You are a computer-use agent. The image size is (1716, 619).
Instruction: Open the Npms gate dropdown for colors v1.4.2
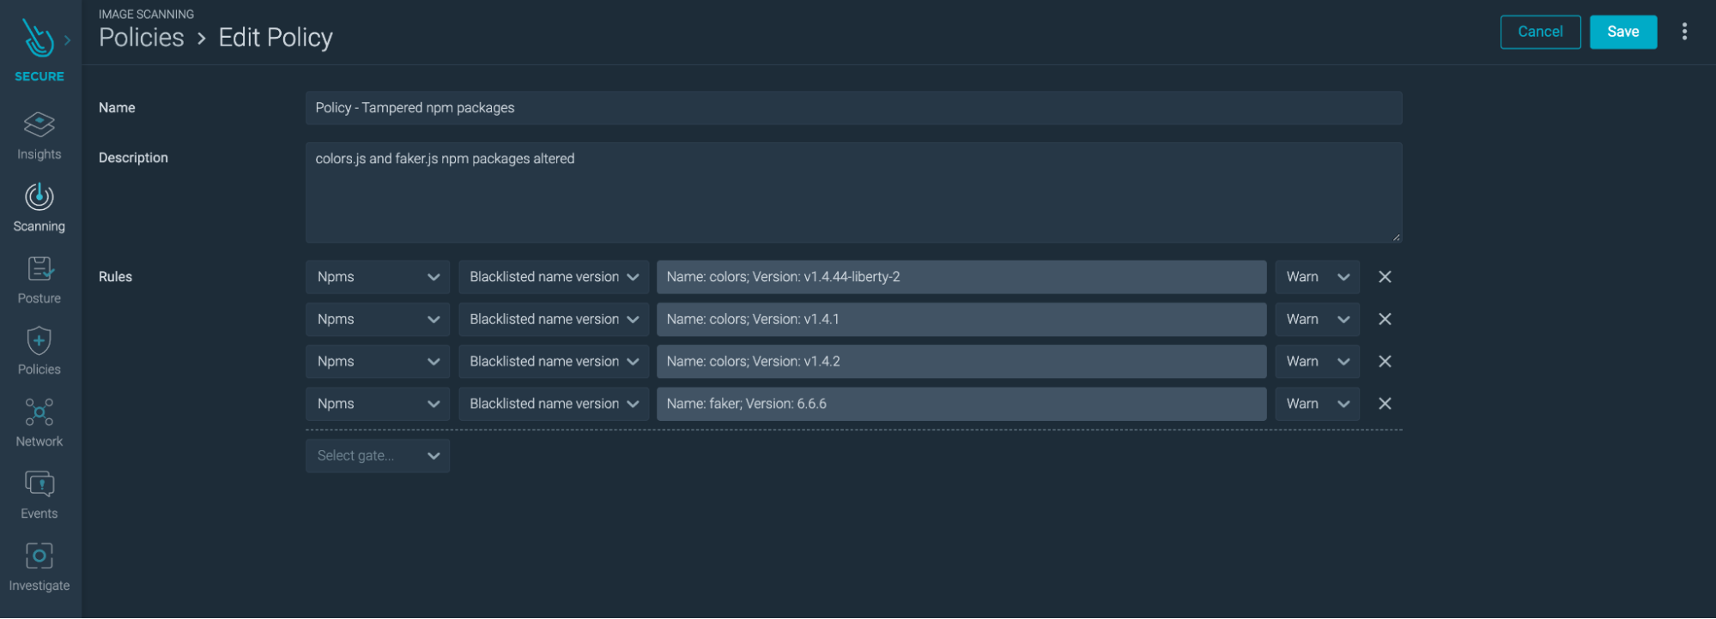click(x=378, y=361)
